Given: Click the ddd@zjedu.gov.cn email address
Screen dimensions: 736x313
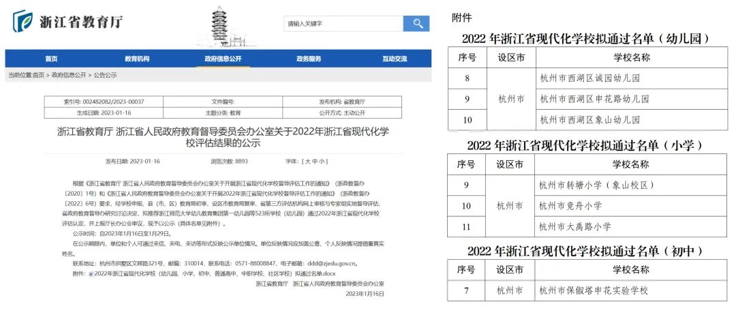Looking at the screenshot, I should point(333,264).
